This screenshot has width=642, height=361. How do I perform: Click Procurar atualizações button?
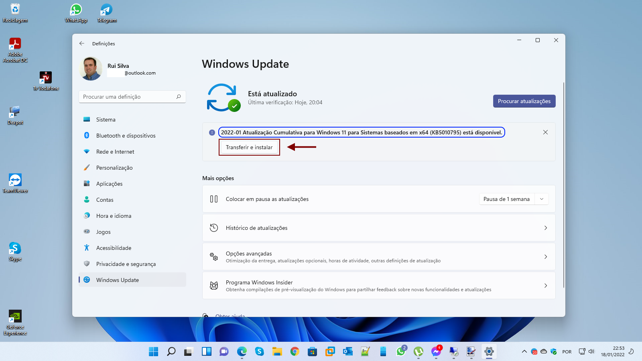pyautogui.click(x=524, y=101)
